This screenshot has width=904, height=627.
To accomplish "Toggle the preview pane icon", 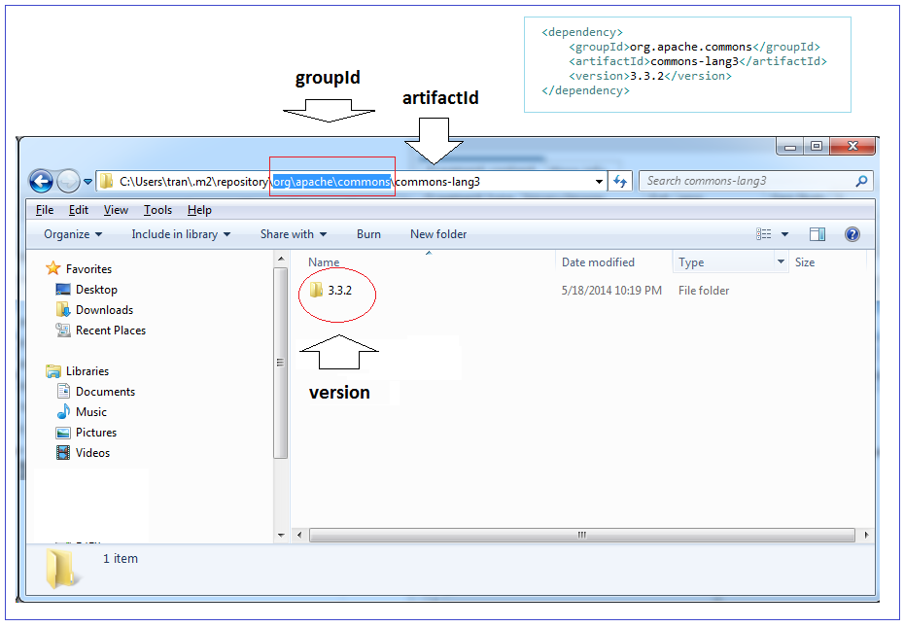I will [817, 233].
